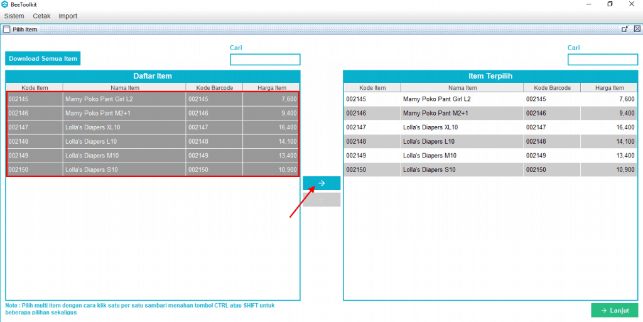Click Kode Barcode header in Item Terpilih
The height and width of the screenshot is (322, 643).
click(x=552, y=88)
